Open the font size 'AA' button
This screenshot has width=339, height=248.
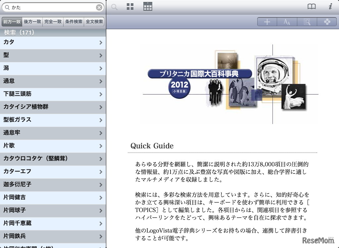(x=287, y=22)
